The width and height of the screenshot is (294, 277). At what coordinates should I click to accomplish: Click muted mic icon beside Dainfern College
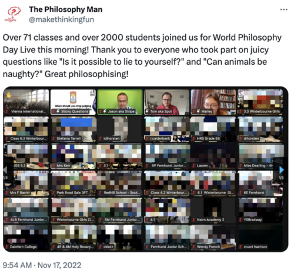tap(7, 247)
